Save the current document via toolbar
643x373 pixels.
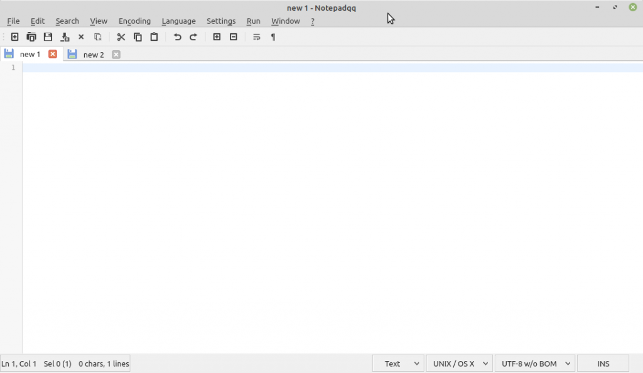tap(48, 37)
